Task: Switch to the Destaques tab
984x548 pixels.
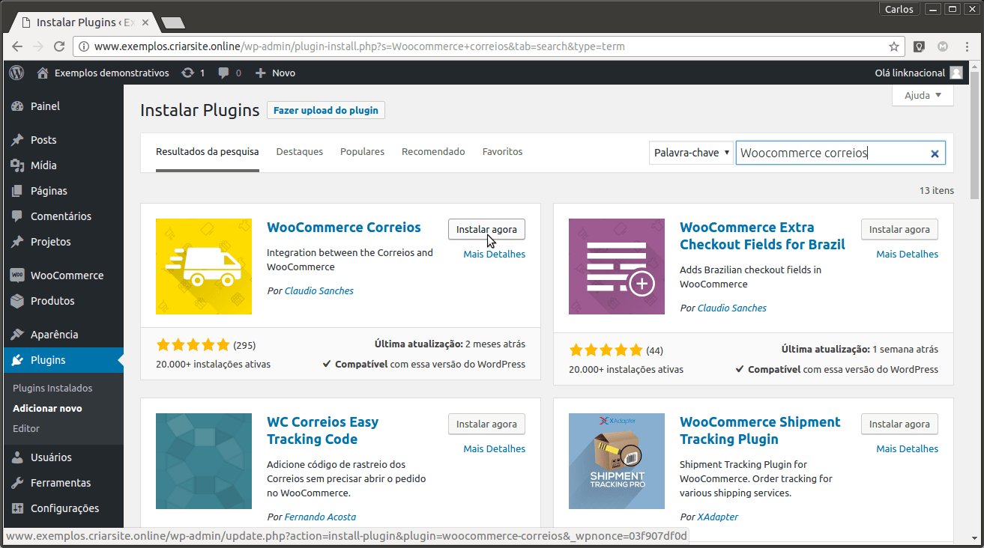Action: (299, 151)
